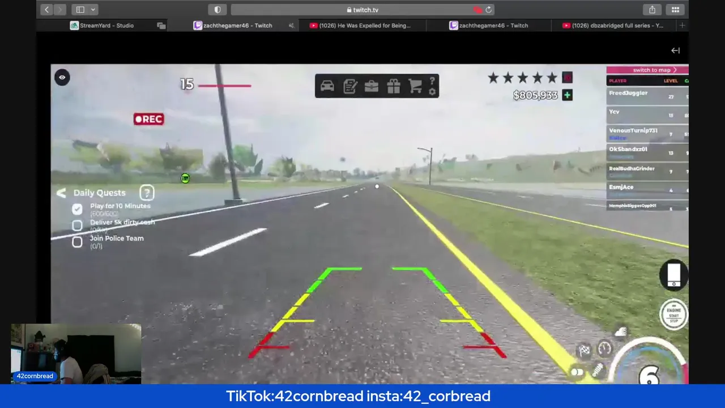Open Safari tab overview grid
725x408 pixels.
[x=675, y=10]
